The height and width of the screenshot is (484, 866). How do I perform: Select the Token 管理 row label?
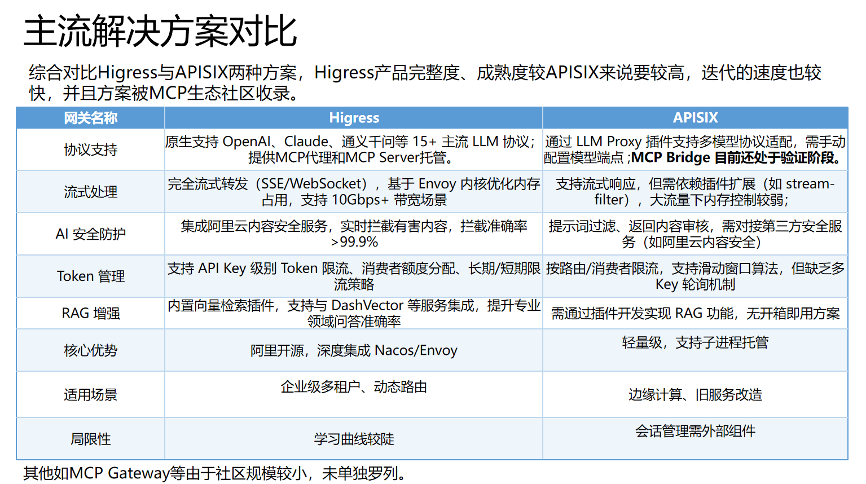coord(90,276)
